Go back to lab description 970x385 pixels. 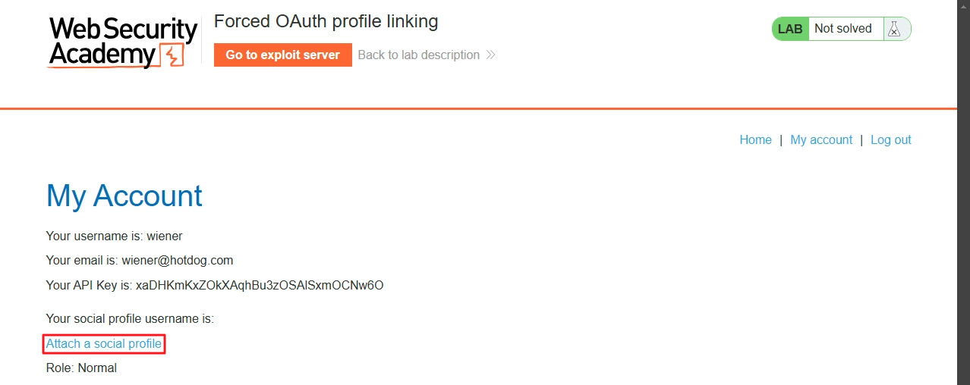419,55
